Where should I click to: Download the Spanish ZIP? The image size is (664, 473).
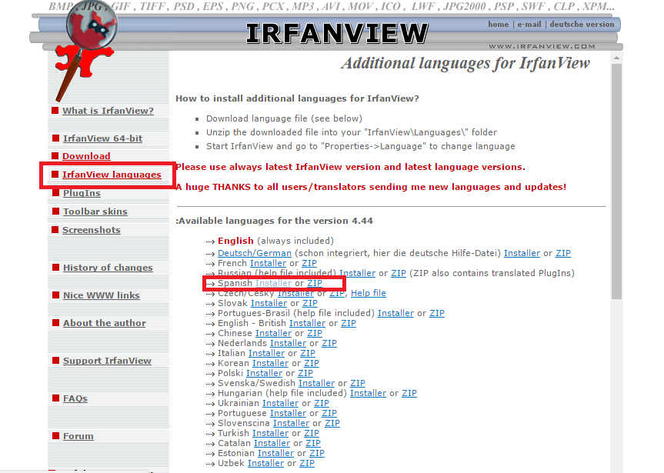coord(315,283)
